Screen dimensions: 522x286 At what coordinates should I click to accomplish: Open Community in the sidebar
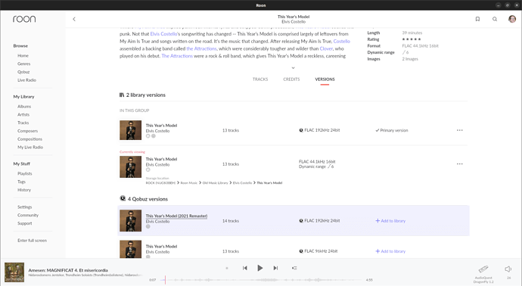click(28, 215)
